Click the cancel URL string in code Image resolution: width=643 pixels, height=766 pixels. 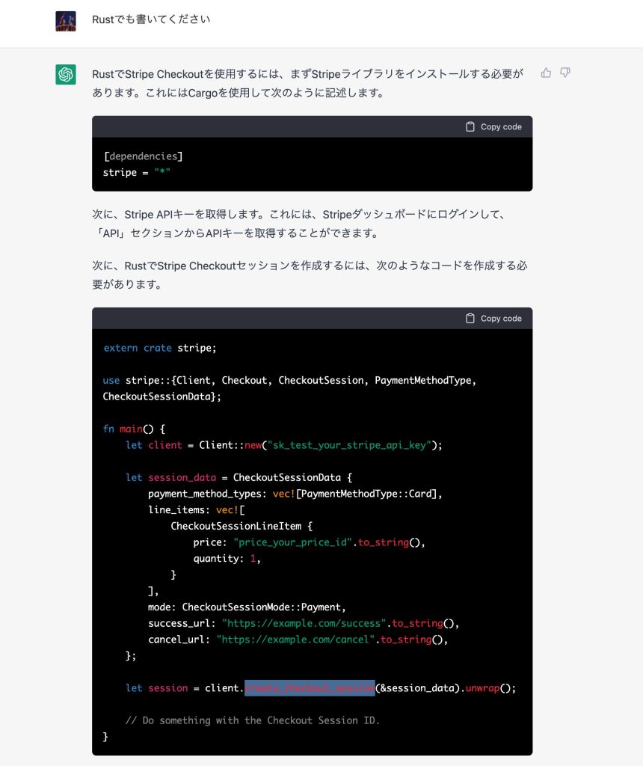[x=295, y=640]
